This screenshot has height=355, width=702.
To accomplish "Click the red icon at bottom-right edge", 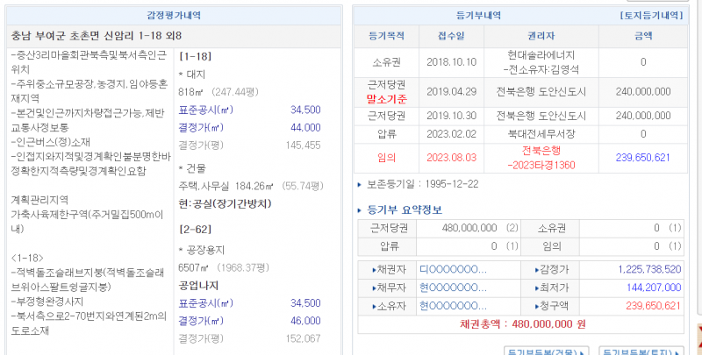I will 698,333.
